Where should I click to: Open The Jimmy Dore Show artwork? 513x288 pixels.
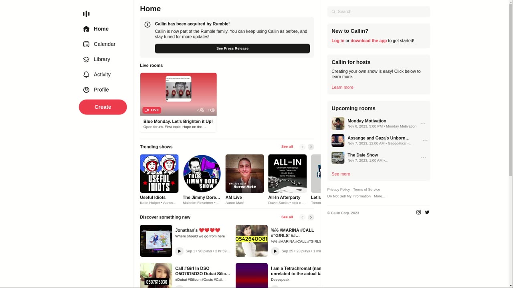202,174
